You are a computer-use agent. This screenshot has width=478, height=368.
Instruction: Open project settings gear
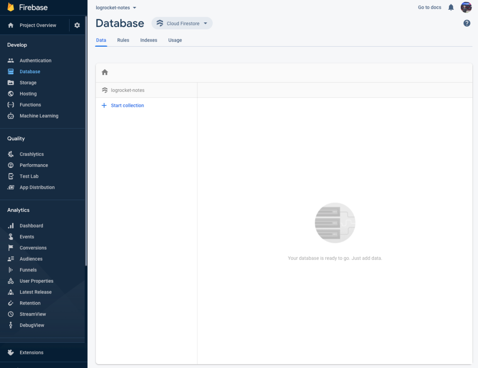(77, 25)
